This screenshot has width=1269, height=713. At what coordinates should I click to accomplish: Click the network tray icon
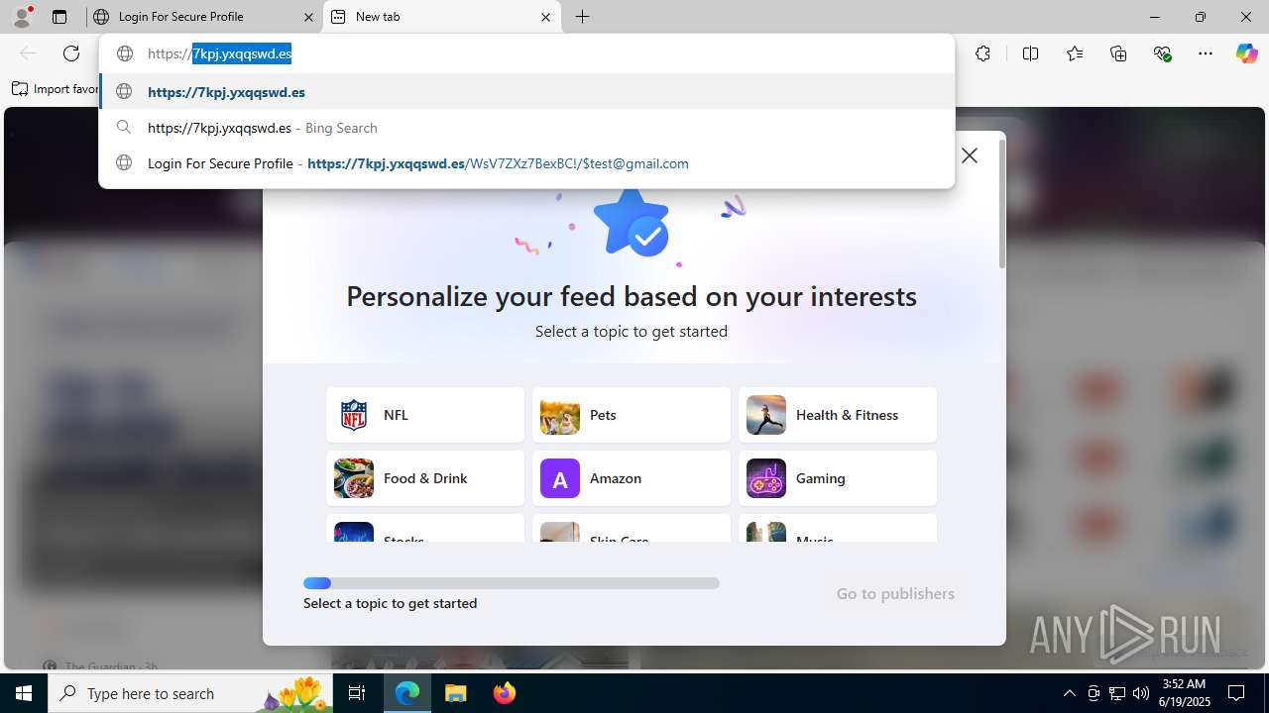pos(1116,693)
